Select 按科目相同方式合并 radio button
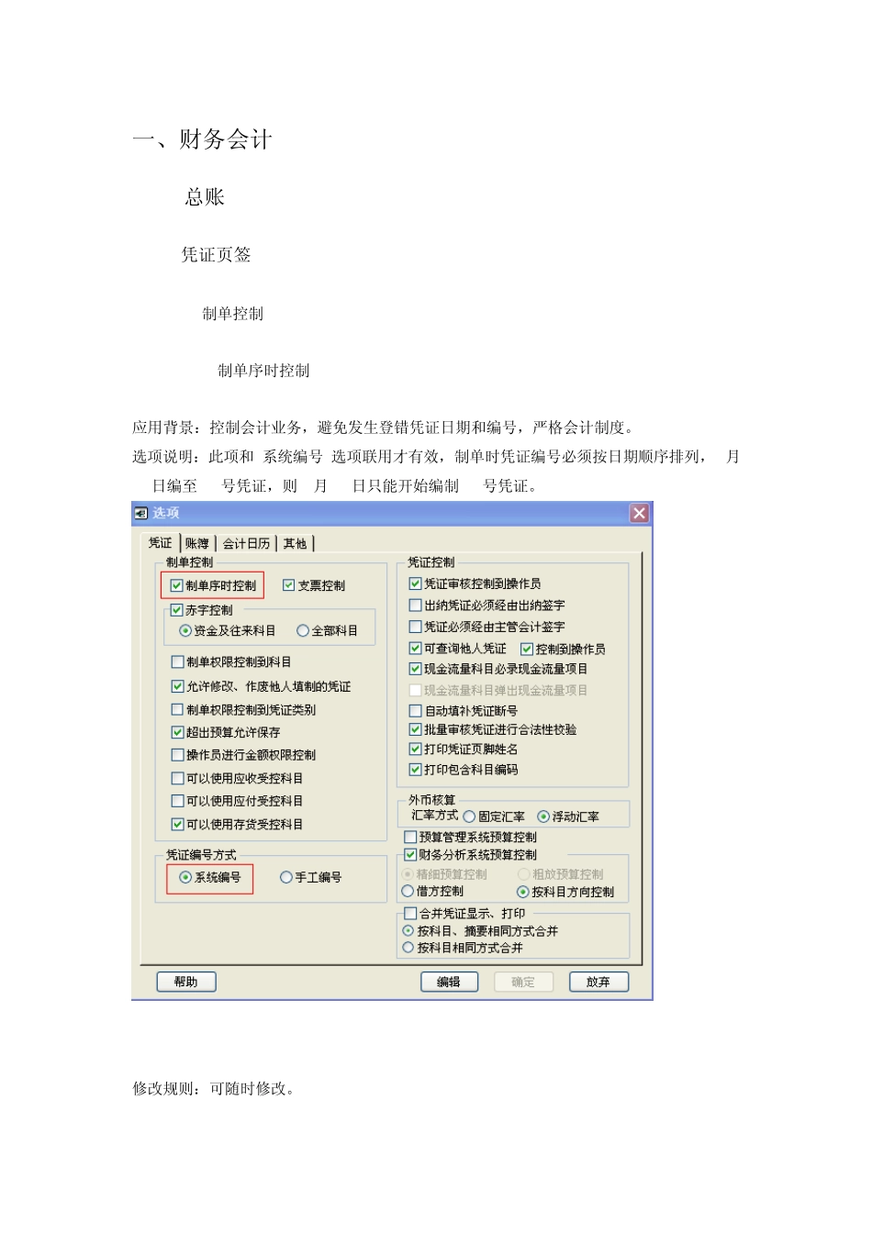This screenshot has height=1233, width=872. coord(408,948)
